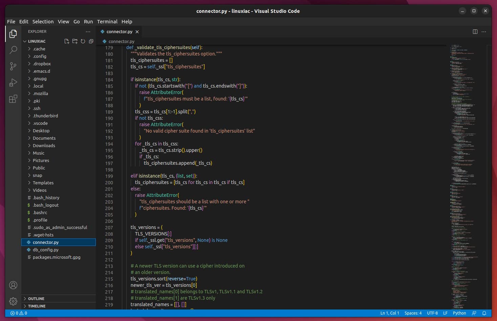This screenshot has height=321, width=497.
Task: Refresh the Explorer using its toolbar icon
Action: click(83, 41)
